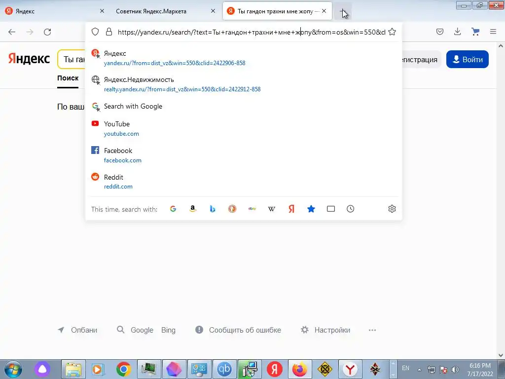Click the Войти login button
This screenshot has width=505, height=379.
pyautogui.click(x=468, y=59)
